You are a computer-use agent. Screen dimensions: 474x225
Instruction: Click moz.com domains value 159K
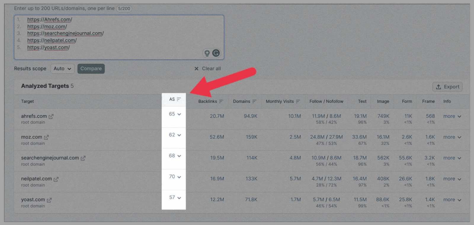pos(252,137)
